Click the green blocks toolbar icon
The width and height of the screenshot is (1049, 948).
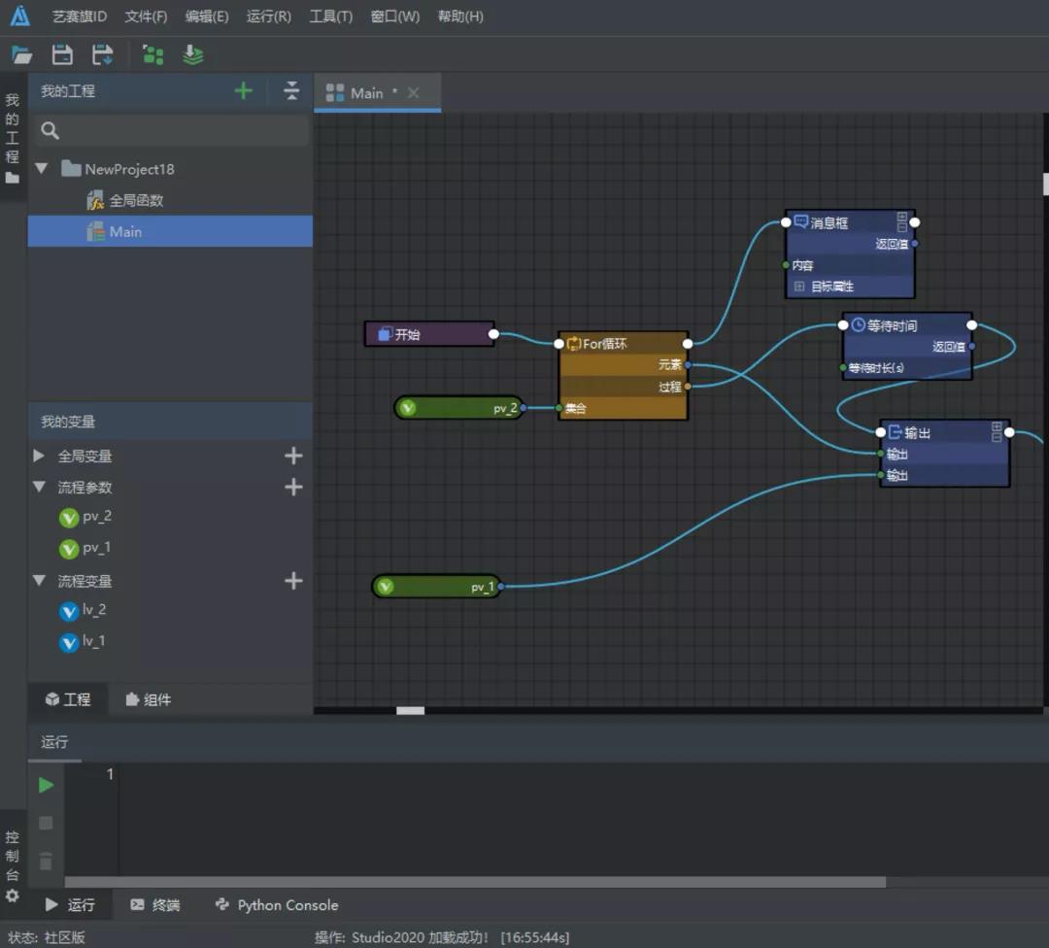153,55
